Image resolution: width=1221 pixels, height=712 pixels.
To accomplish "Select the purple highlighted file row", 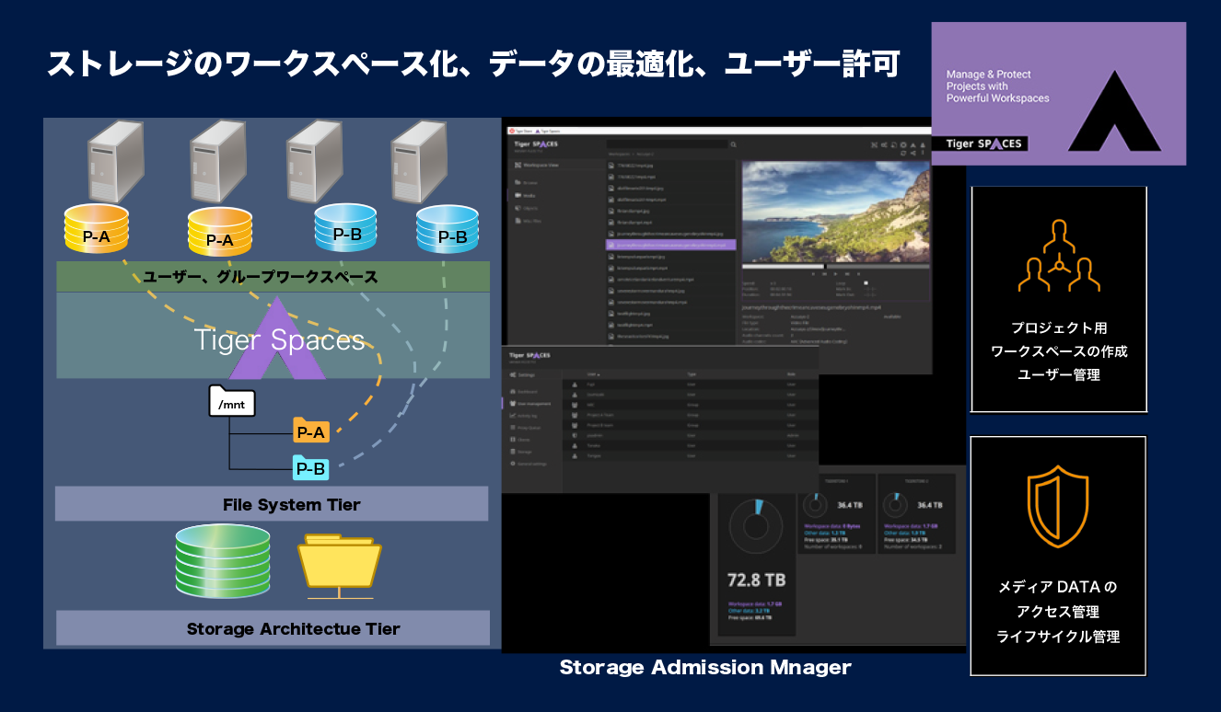I will (x=671, y=246).
